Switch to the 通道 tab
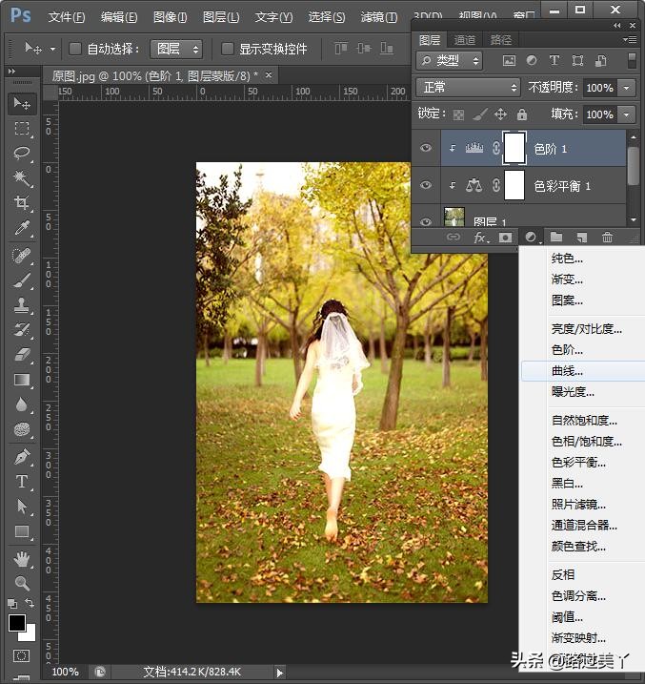Screen dimensions: 645x684 tap(464, 40)
